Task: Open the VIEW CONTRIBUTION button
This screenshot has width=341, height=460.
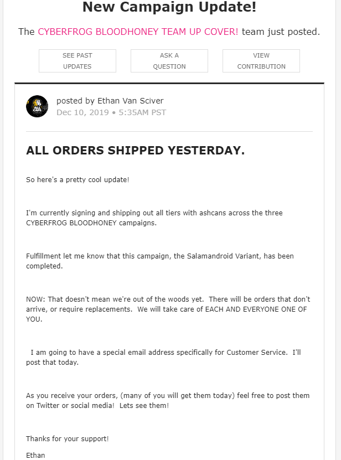Action: tap(261, 61)
